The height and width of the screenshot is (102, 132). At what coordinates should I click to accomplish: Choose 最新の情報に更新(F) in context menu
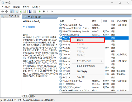click(x=88, y=66)
